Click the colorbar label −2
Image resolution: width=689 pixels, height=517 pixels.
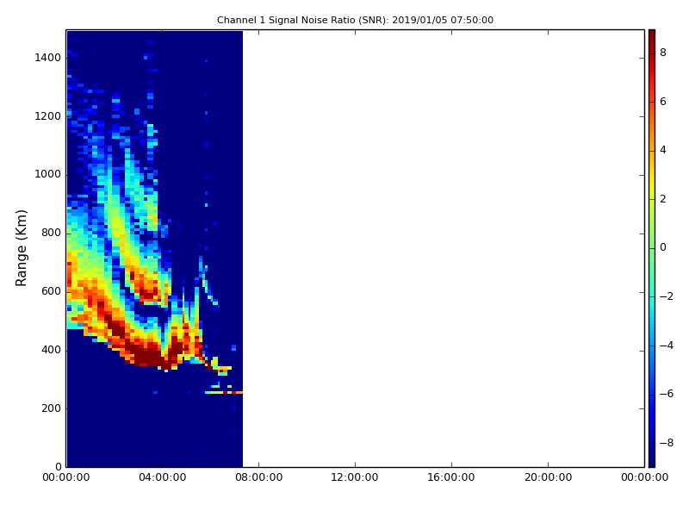(x=666, y=296)
